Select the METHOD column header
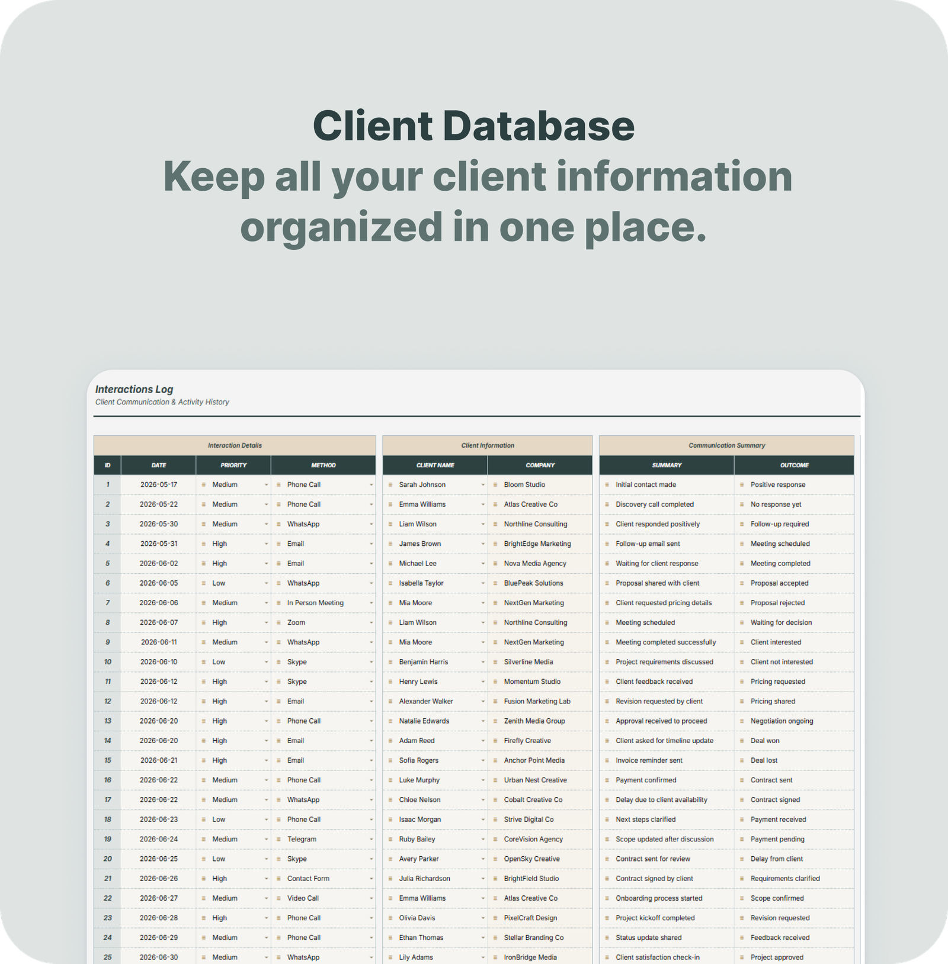This screenshot has width=948, height=964. coord(324,465)
